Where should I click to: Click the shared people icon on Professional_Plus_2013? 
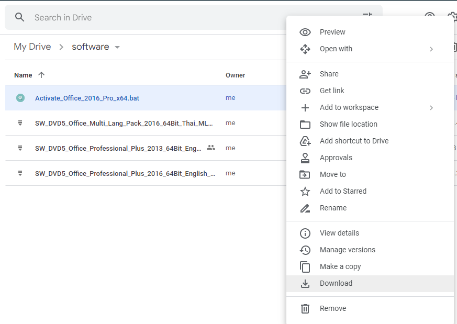[x=211, y=148]
